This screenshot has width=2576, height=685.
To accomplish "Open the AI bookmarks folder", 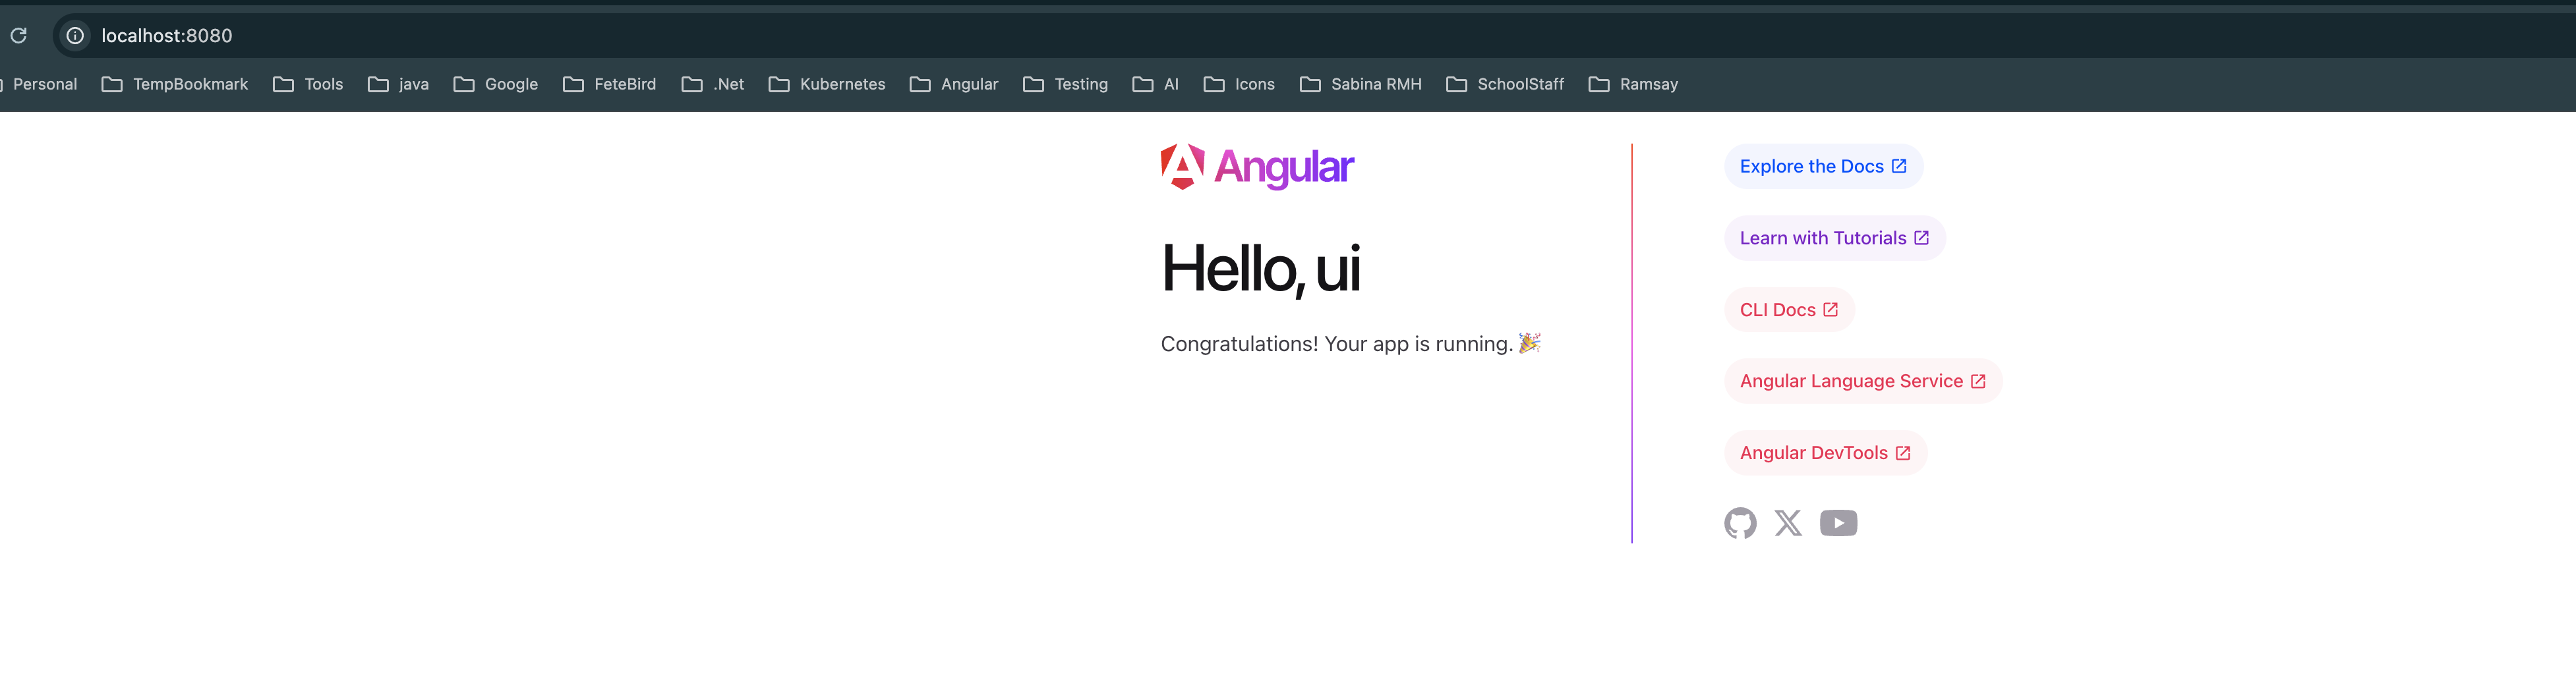I will tap(1155, 84).
